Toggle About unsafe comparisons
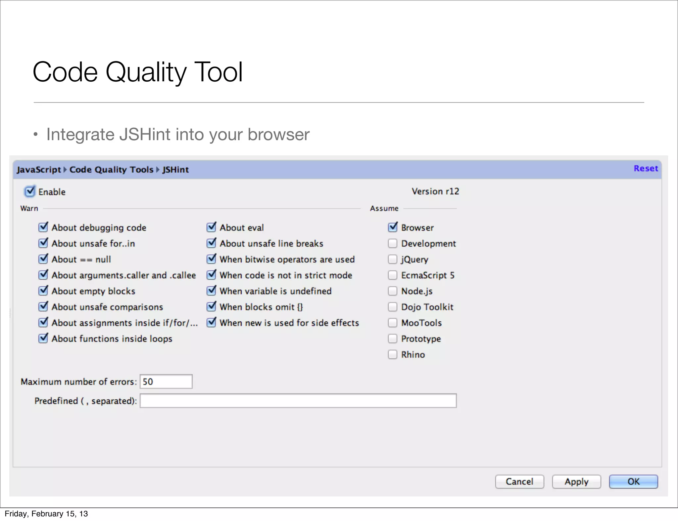 (43, 306)
